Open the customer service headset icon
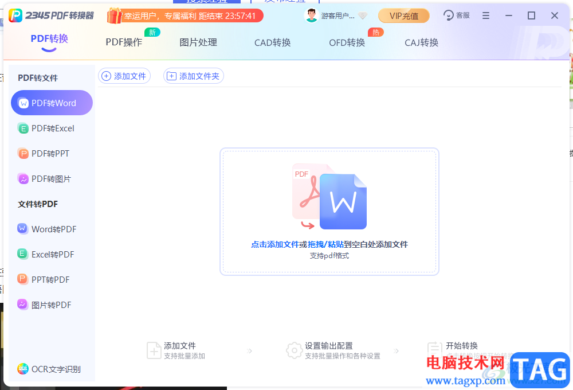 449,15
